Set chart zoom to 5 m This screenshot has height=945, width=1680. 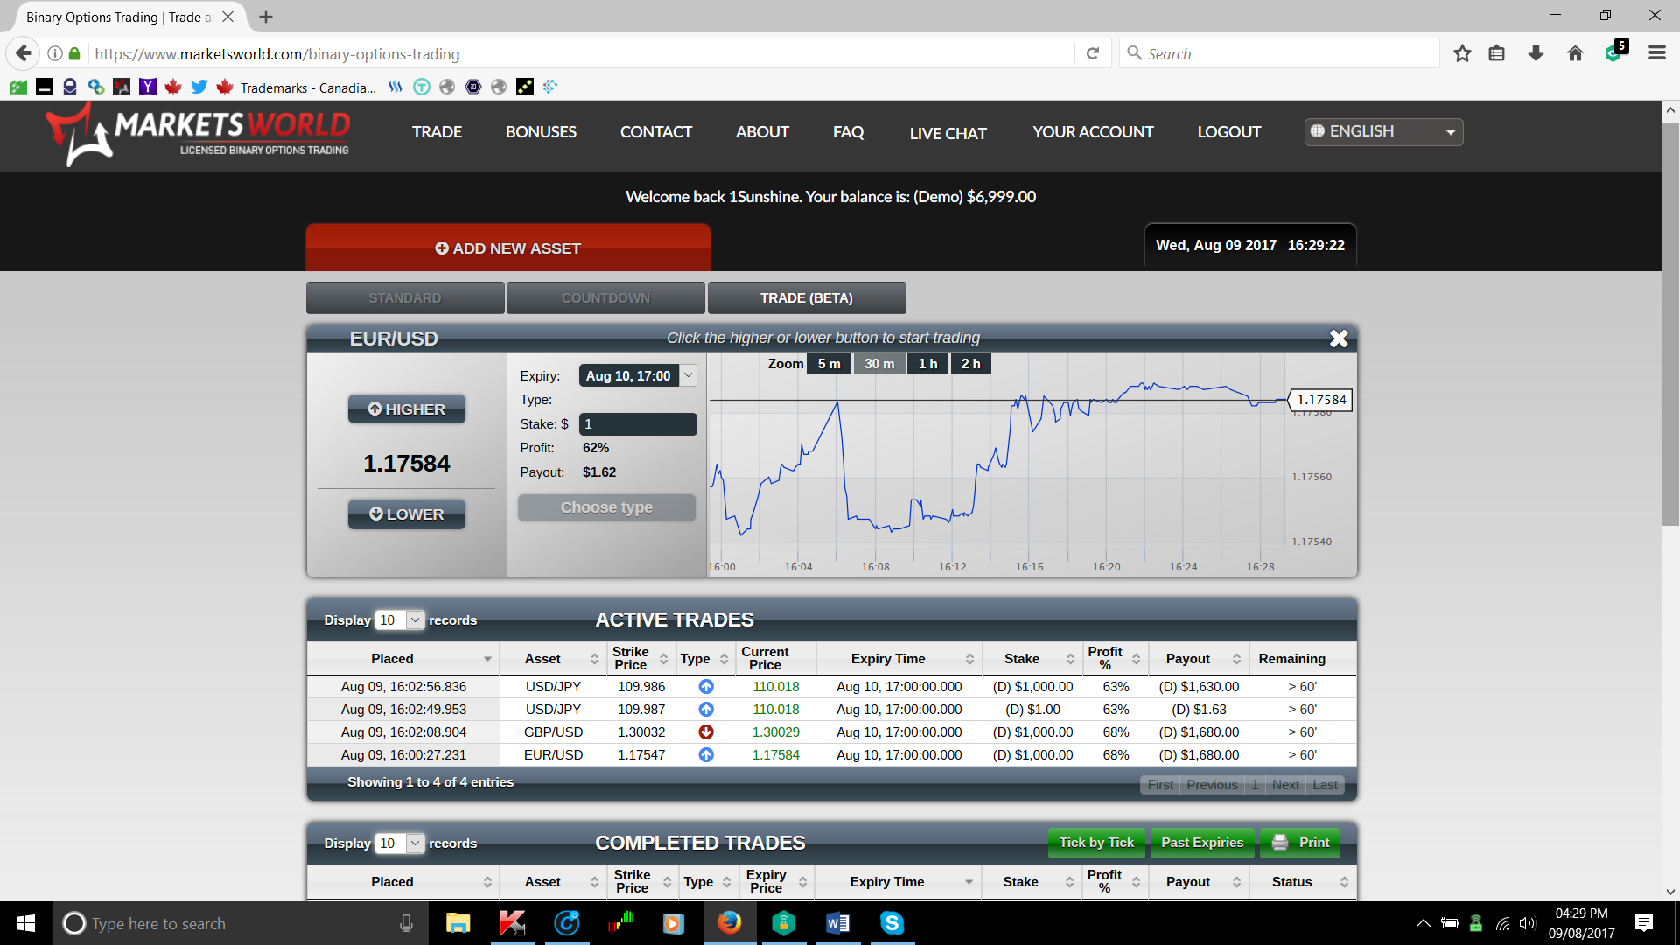(829, 364)
